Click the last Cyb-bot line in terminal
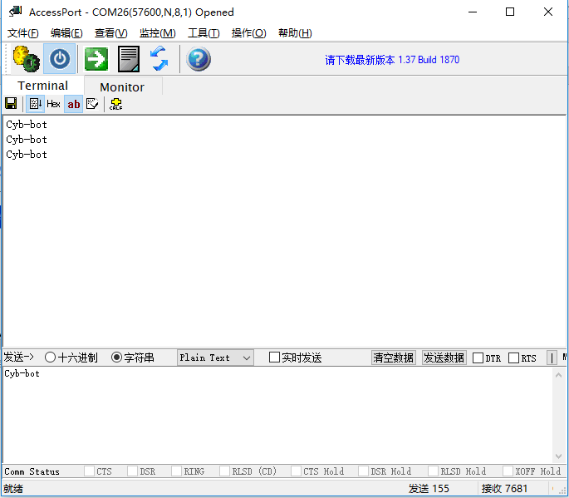569x498 pixels. point(27,155)
